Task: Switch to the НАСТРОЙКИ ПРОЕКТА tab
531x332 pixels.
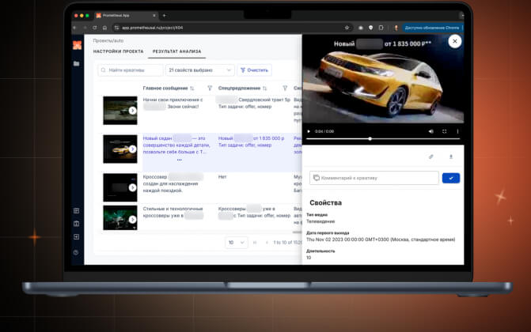Action: coord(118,51)
